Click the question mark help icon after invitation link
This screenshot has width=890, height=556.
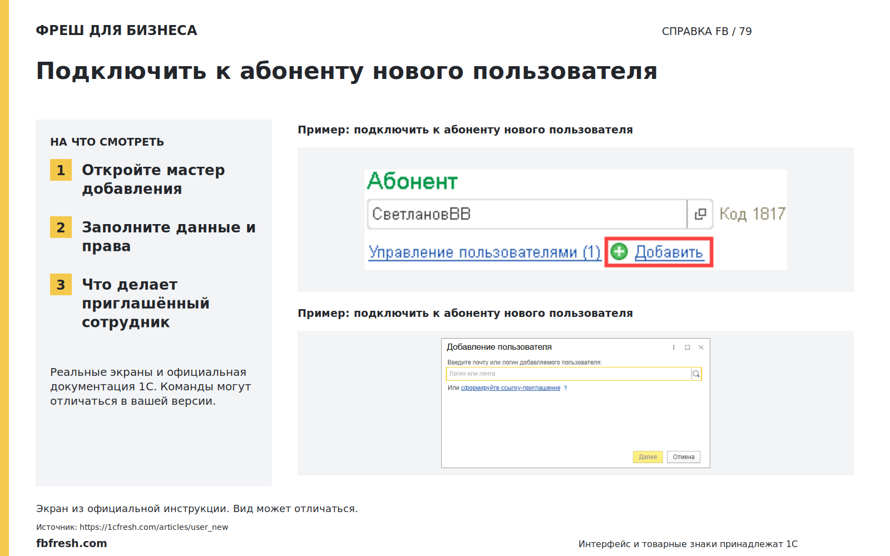tap(565, 388)
